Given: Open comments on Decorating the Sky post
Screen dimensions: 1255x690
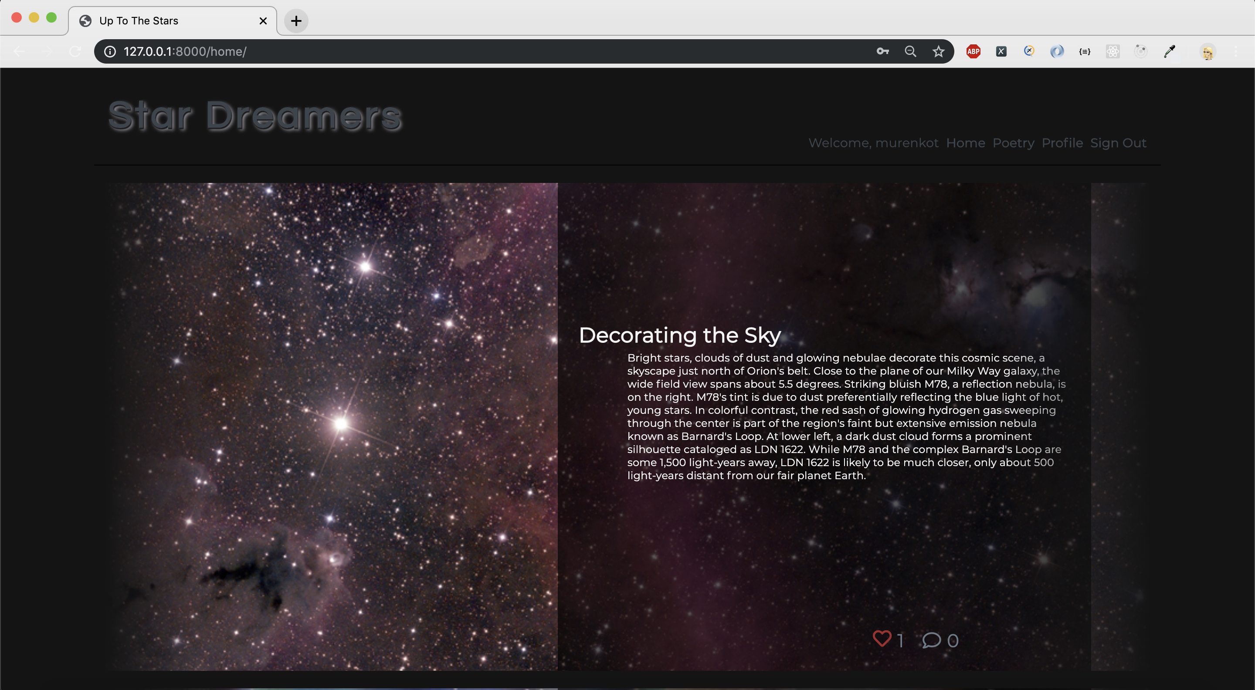Looking at the screenshot, I should pyautogui.click(x=931, y=640).
